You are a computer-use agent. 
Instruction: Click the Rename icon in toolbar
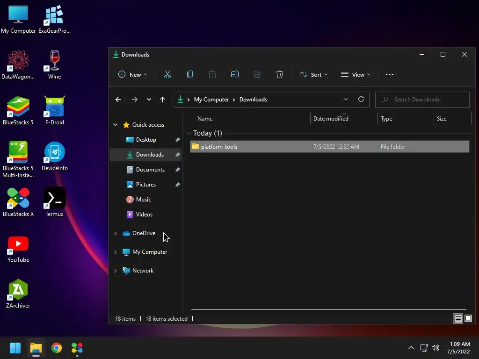coord(235,74)
